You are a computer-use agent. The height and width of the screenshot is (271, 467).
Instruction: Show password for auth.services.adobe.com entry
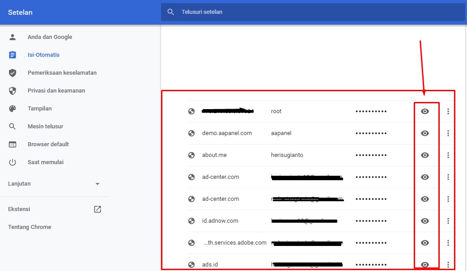click(x=425, y=243)
